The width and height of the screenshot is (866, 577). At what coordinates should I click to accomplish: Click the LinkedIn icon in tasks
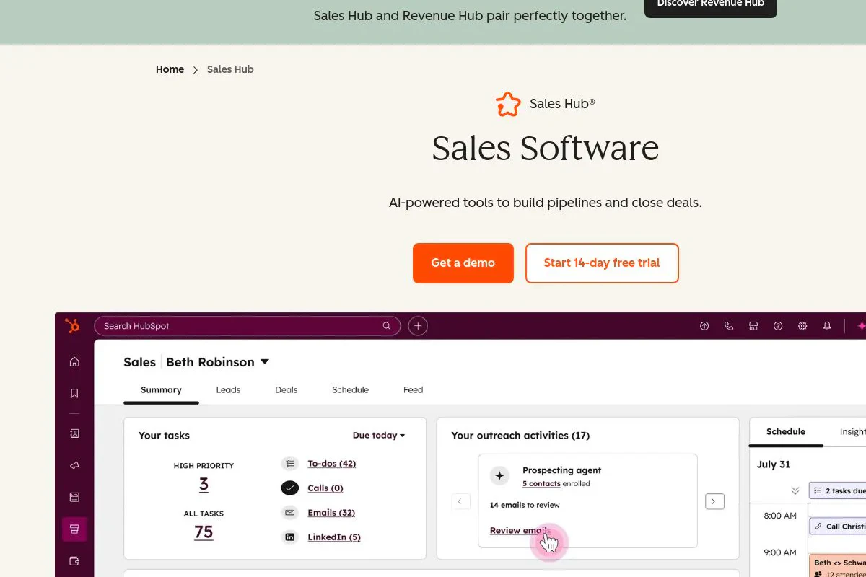(x=290, y=537)
